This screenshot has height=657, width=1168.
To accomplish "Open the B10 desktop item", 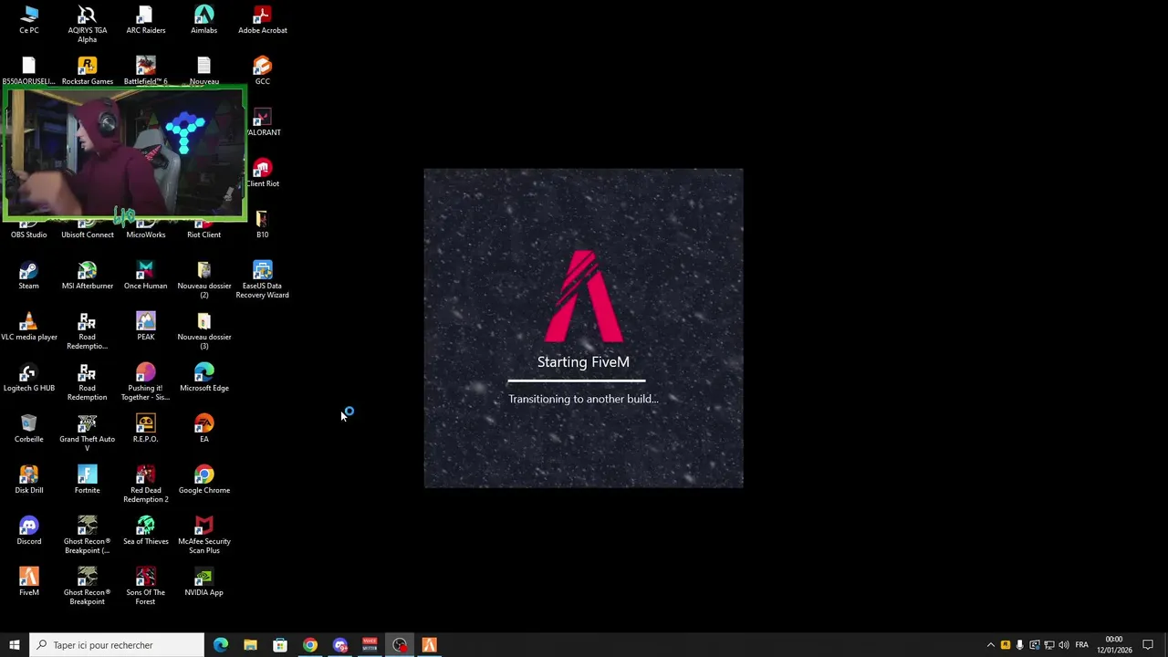I will pos(263,224).
